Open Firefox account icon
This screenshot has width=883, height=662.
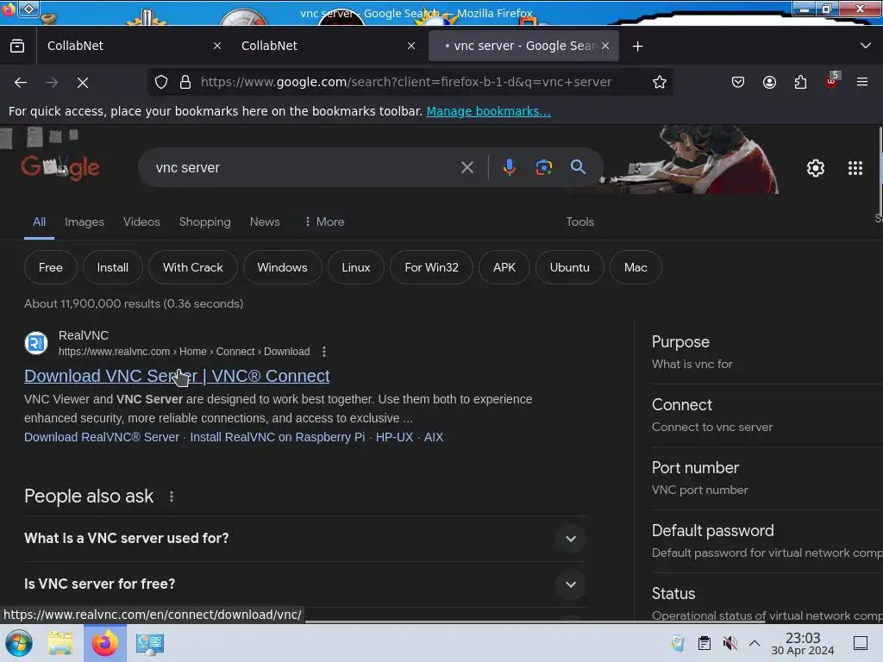point(769,82)
